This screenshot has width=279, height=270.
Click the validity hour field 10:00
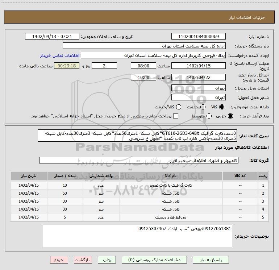pos(143,77)
